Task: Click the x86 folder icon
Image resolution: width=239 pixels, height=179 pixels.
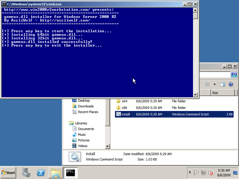Action: 118,108
